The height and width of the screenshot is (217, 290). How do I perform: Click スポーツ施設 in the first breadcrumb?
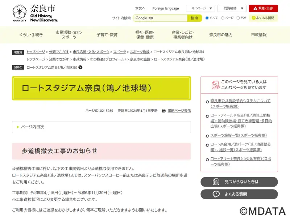point(140,52)
